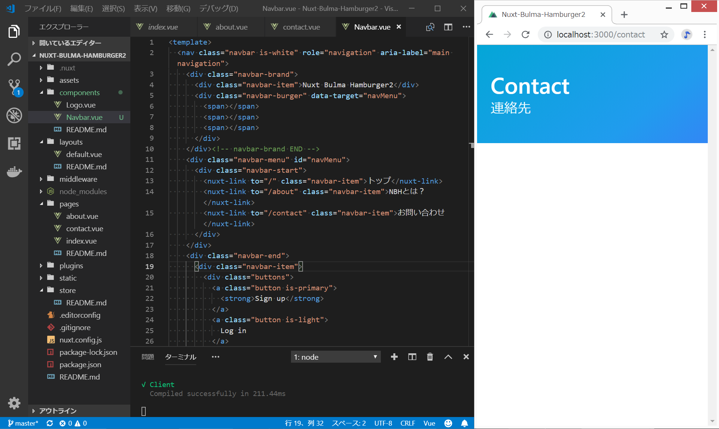Switch to the contact.vue editor tab
719x429 pixels.
pos(301,27)
